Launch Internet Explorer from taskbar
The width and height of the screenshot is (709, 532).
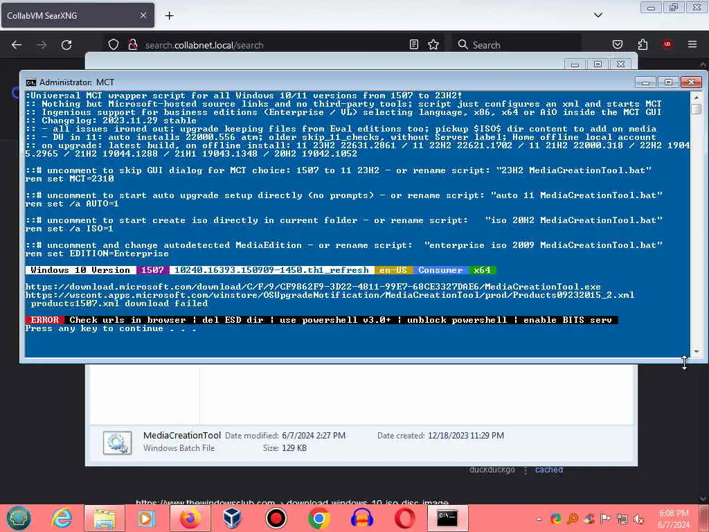[x=62, y=518]
